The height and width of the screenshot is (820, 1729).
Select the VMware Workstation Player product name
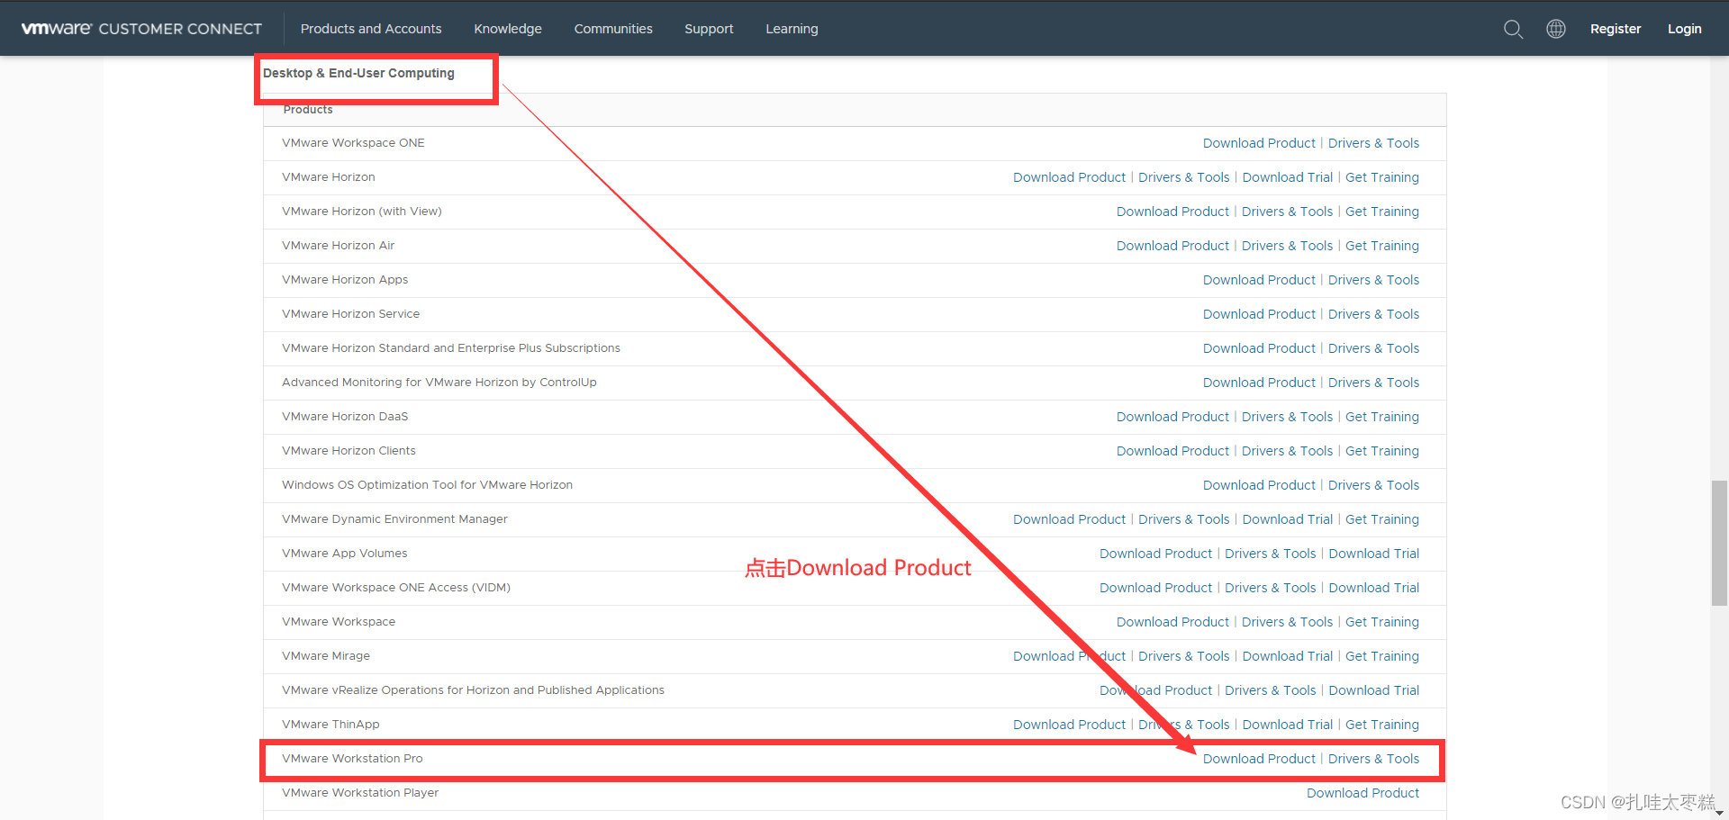click(x=360, y=793)
